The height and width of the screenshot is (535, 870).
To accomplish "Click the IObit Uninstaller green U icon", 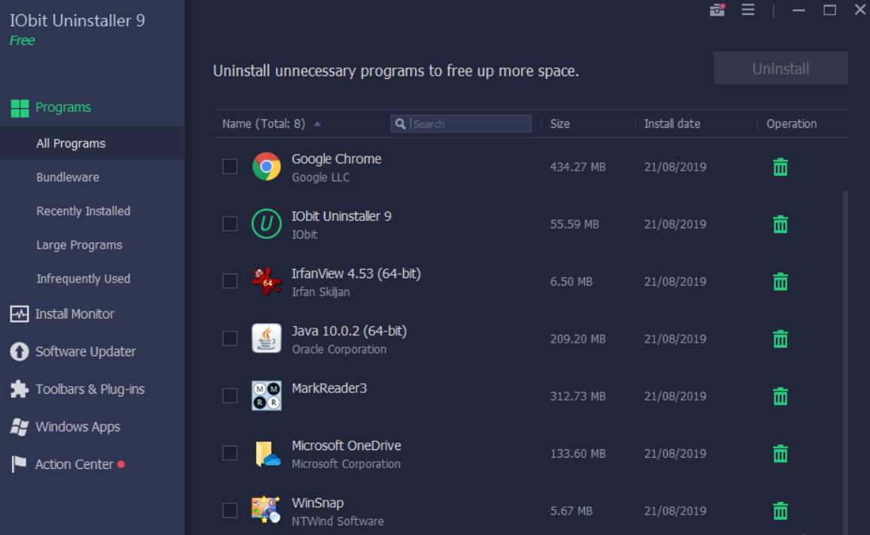I will point(266,223).
